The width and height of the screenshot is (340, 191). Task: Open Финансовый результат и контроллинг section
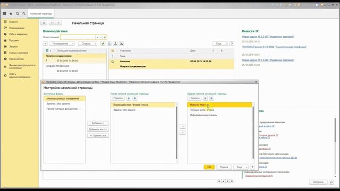22,66
